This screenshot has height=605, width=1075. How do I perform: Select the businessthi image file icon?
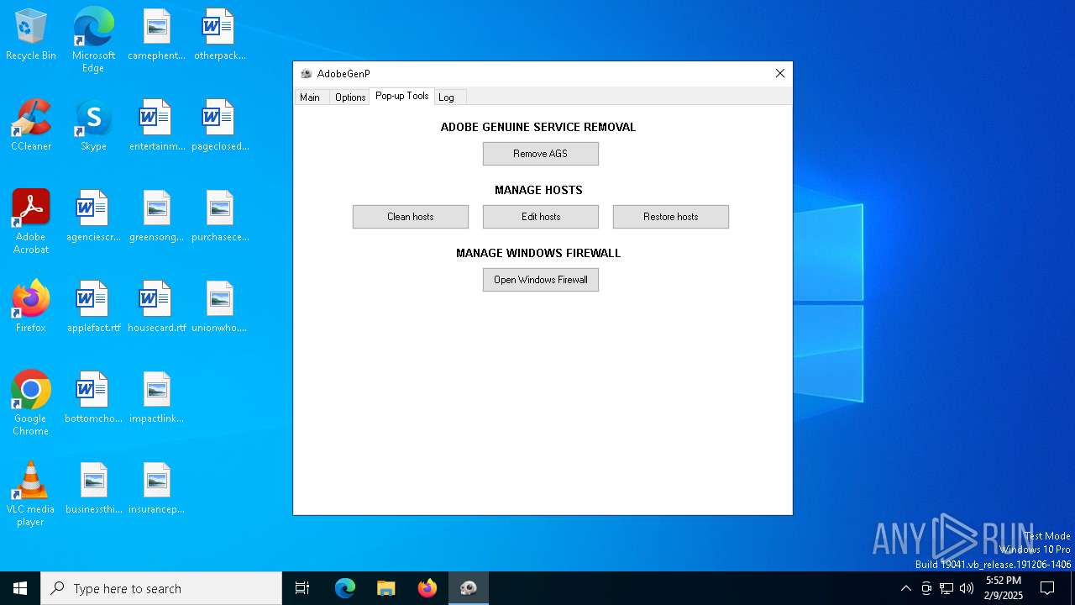point(93,488)
